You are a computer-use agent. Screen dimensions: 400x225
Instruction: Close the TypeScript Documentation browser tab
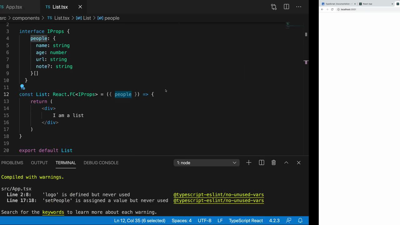pyautogui.click(x=355, y=4)
